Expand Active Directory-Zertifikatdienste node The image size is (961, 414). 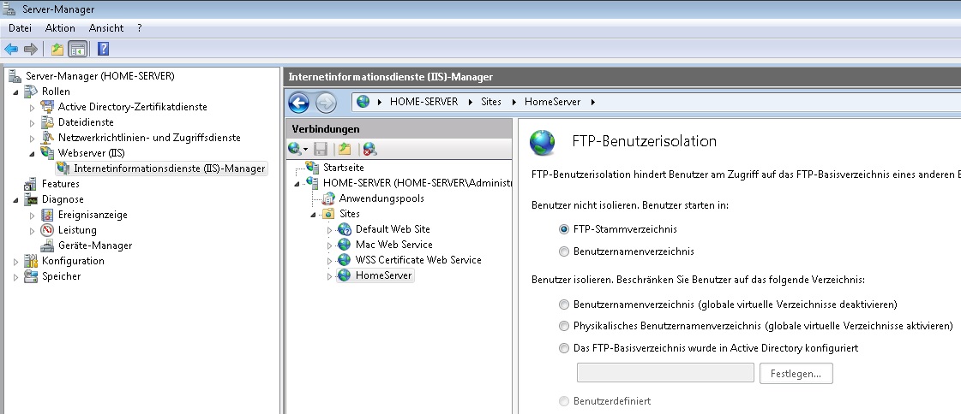click(x=33, y=107)
